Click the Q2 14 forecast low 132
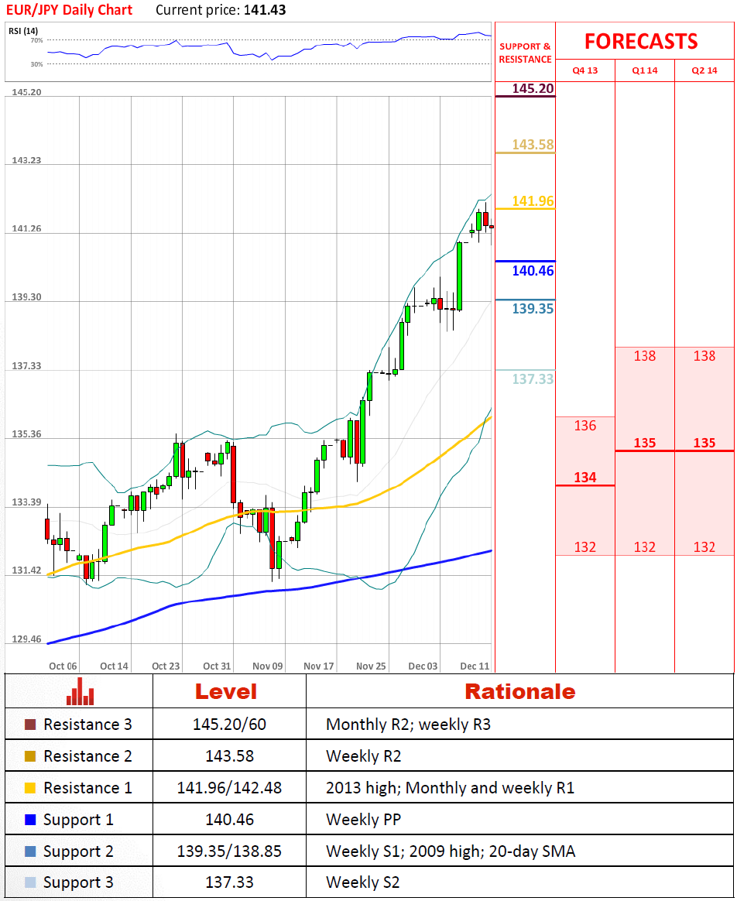 tap(704, 547)
